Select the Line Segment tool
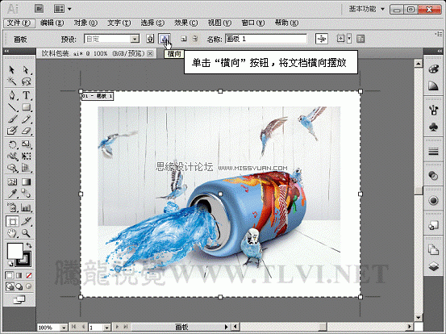 (x=12, y=107)
